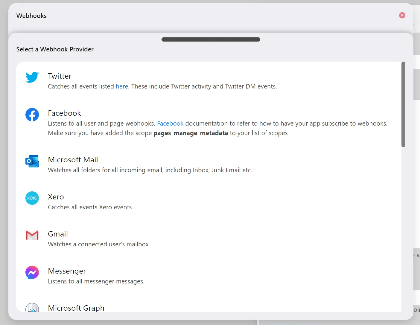The width and height of the screenshot is (420, 325).
Task: Choose Microsoft Graph as webhook provider
Action: [76, 308]
